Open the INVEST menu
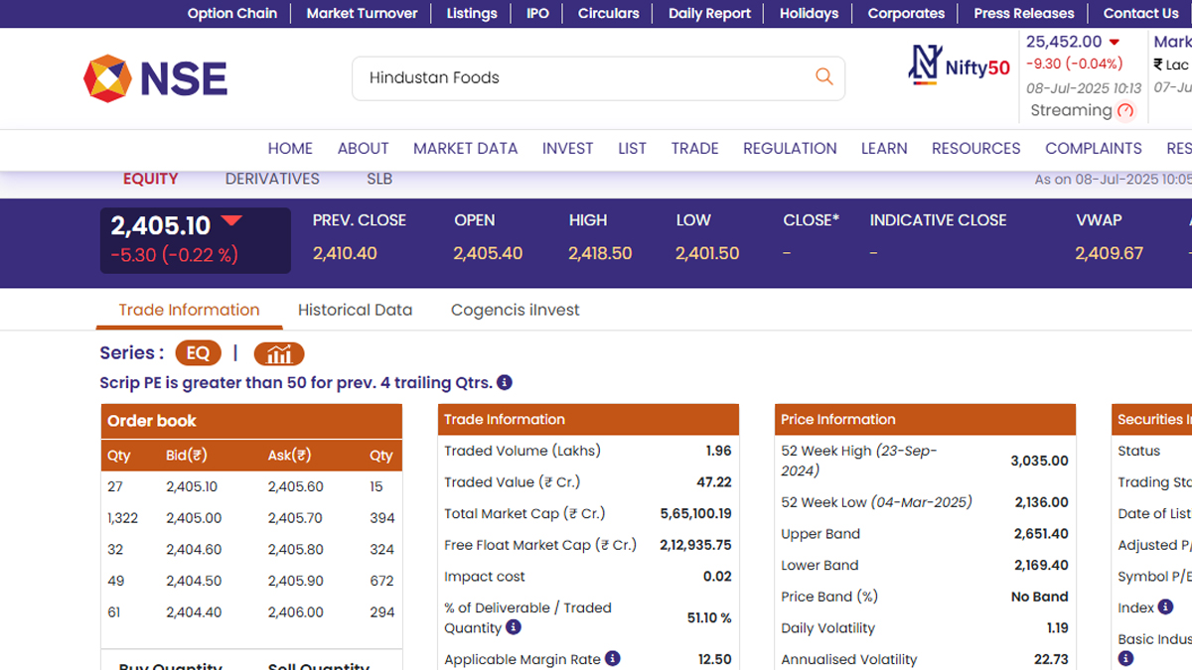Screen dimensions: 1192x670 (568, 148)
